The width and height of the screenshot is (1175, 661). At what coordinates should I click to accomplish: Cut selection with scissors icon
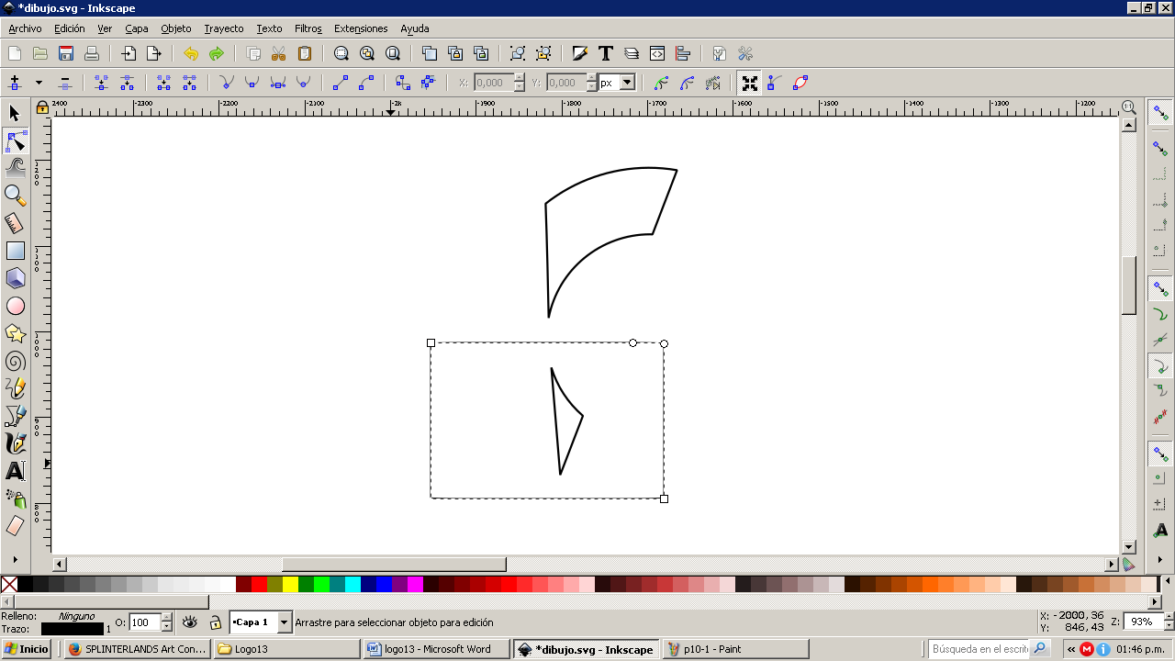[279, 53]
